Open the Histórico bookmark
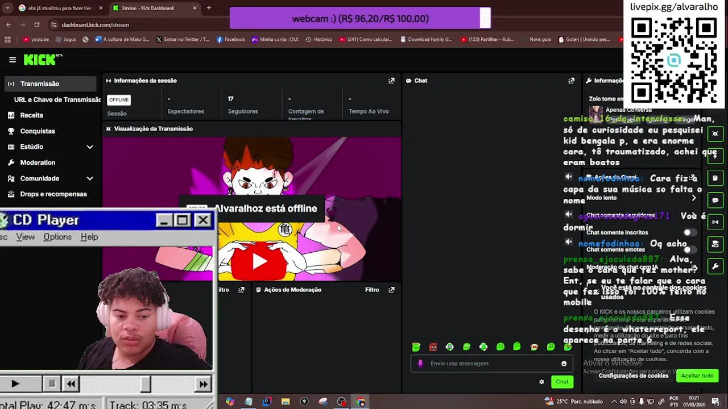Viewport: 728px width, 409px height. (x=318, y=39)
